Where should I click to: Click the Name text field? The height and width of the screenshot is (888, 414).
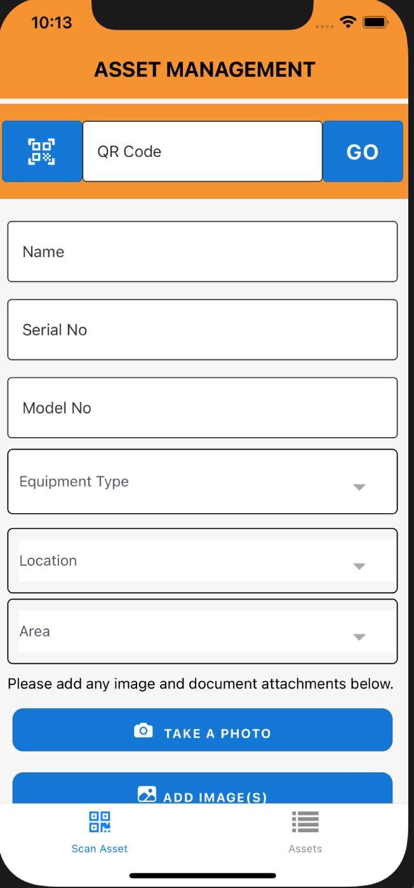pos(203,252)
